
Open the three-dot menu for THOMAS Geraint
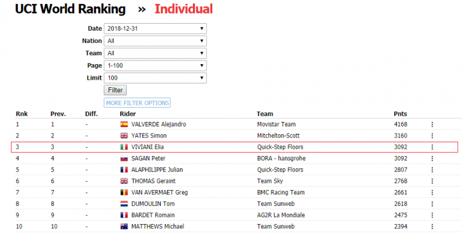pos(432,181)
